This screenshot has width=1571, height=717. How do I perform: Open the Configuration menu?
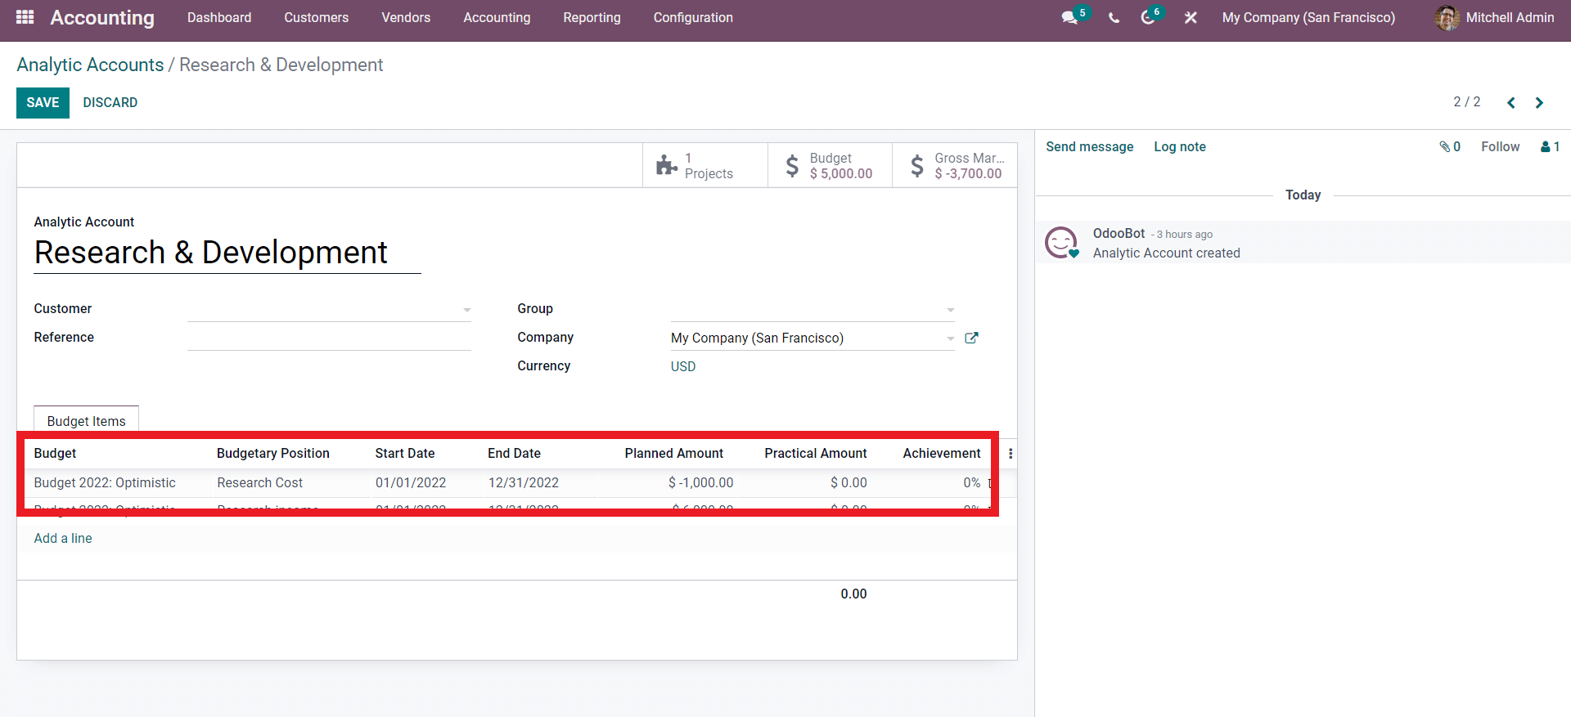pyautogui.click(x=693, y=18)
